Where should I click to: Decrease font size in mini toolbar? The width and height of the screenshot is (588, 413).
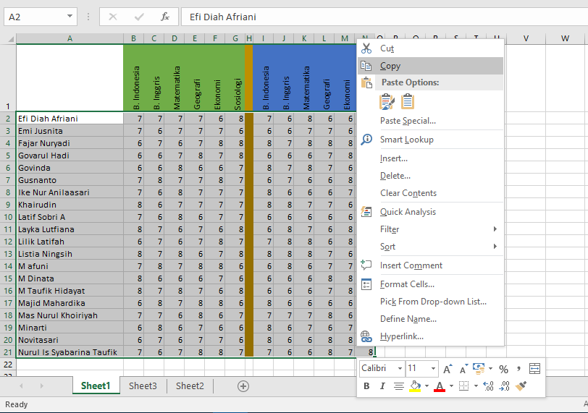pyautogui.click(x=463, y=369)
